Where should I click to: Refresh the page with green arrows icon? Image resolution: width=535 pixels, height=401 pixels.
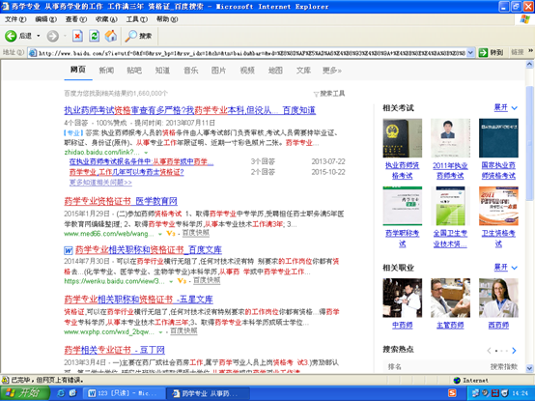click(95, 36)
